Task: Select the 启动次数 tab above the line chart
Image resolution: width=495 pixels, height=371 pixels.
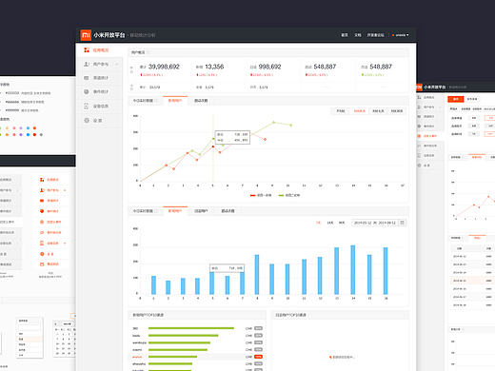Action: 201,101
